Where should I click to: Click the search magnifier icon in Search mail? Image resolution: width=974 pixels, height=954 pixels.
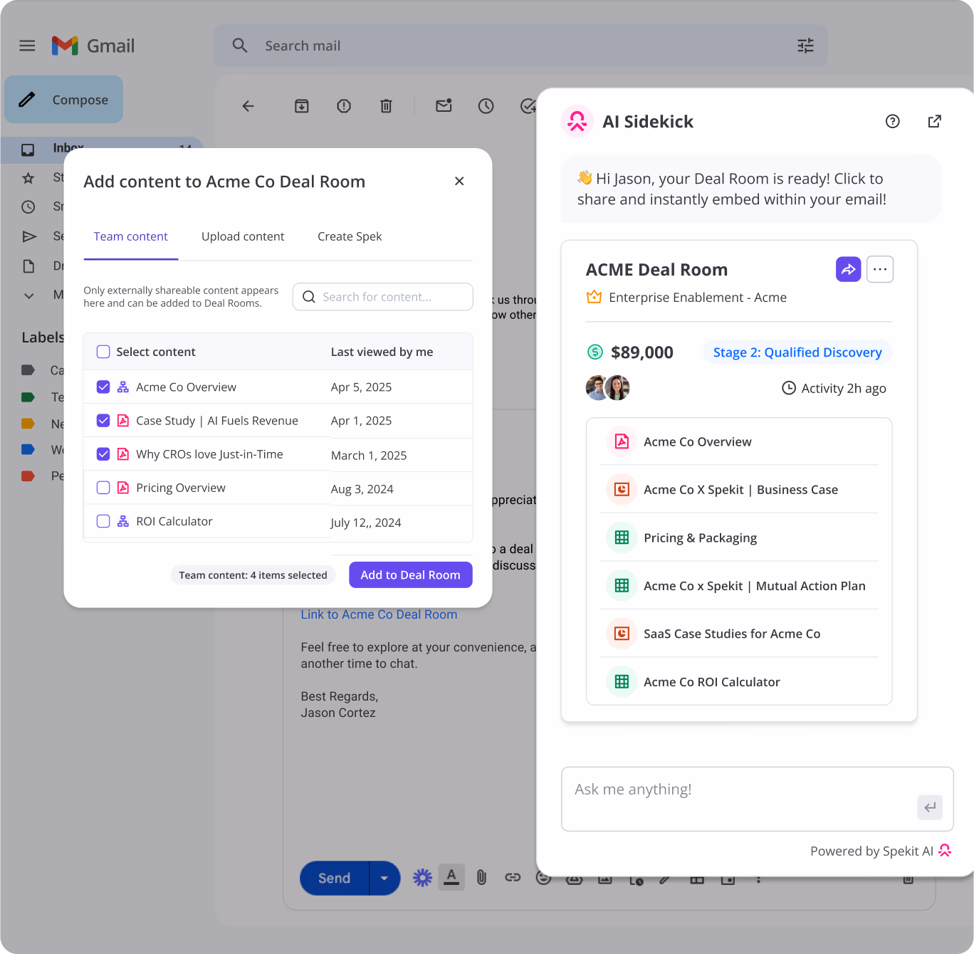pyautogui.click(x=240, y=46)
